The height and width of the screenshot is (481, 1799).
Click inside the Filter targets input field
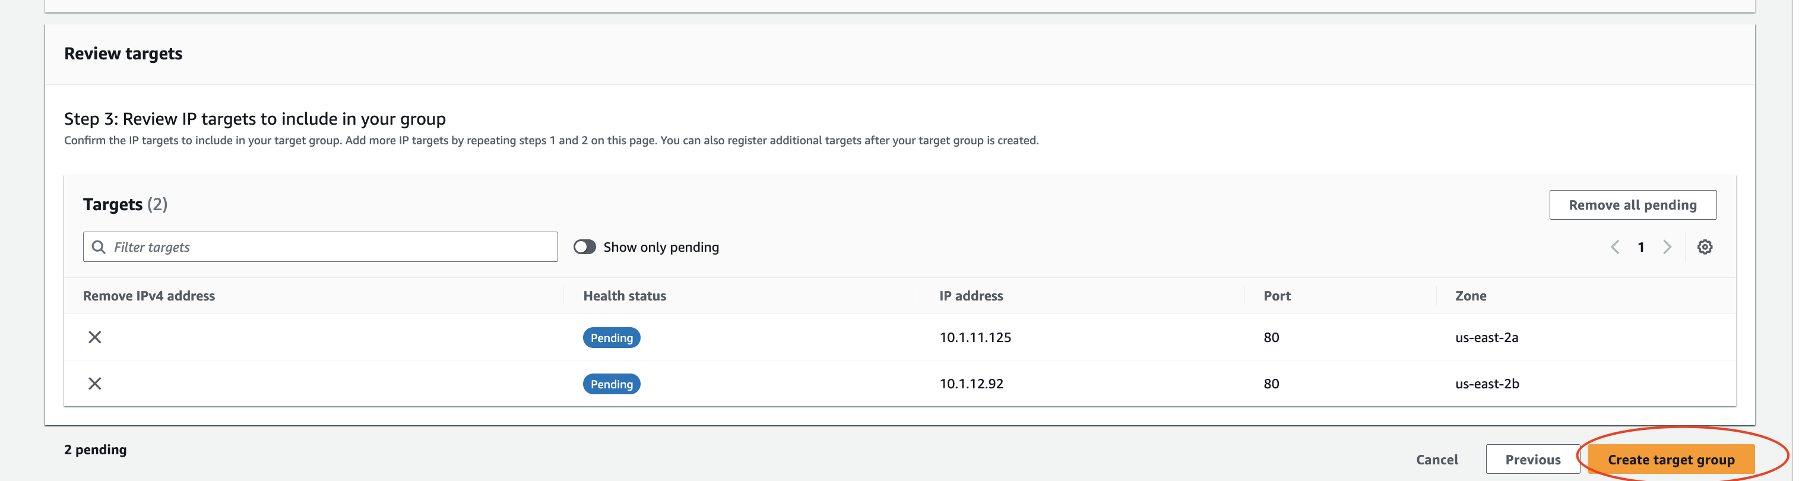321,246
